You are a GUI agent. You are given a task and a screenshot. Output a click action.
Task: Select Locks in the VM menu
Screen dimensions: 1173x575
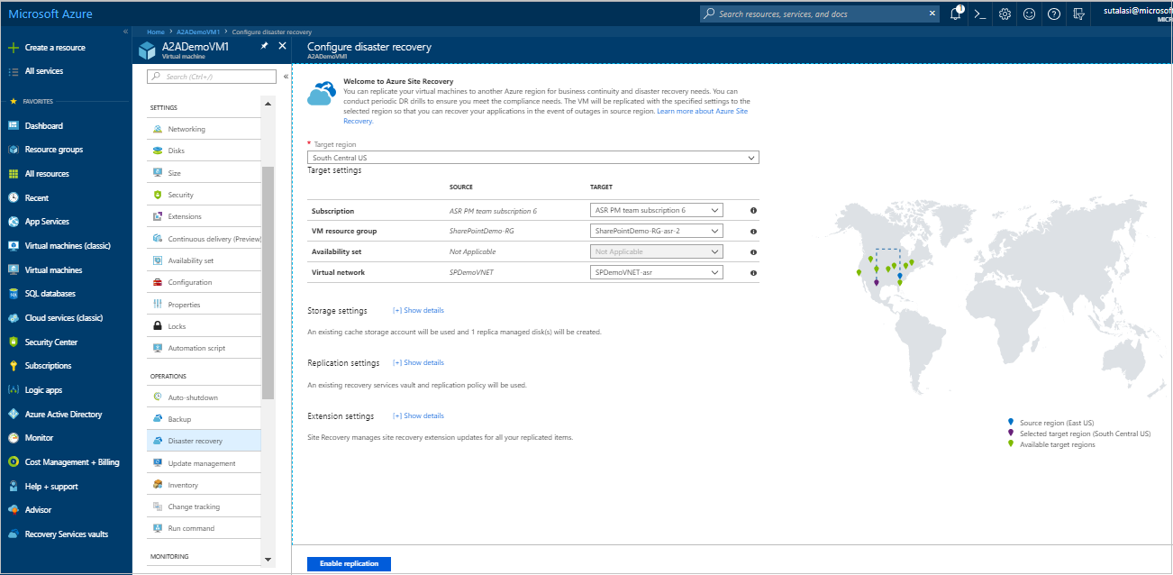pyautogui.click(x=204, y=326)
